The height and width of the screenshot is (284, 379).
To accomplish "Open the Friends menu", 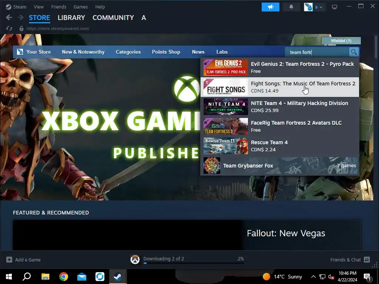I will 59,7.
